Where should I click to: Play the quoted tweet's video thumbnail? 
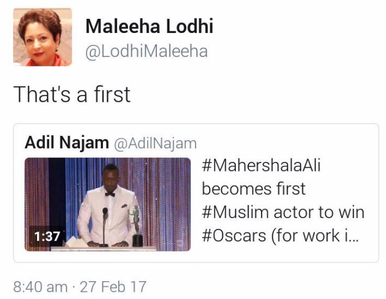107,204
